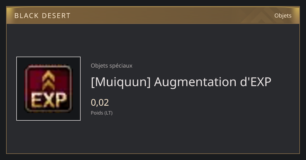Click the [Muiquun] prefix in the title
The image size is (306, 160).
121,82
